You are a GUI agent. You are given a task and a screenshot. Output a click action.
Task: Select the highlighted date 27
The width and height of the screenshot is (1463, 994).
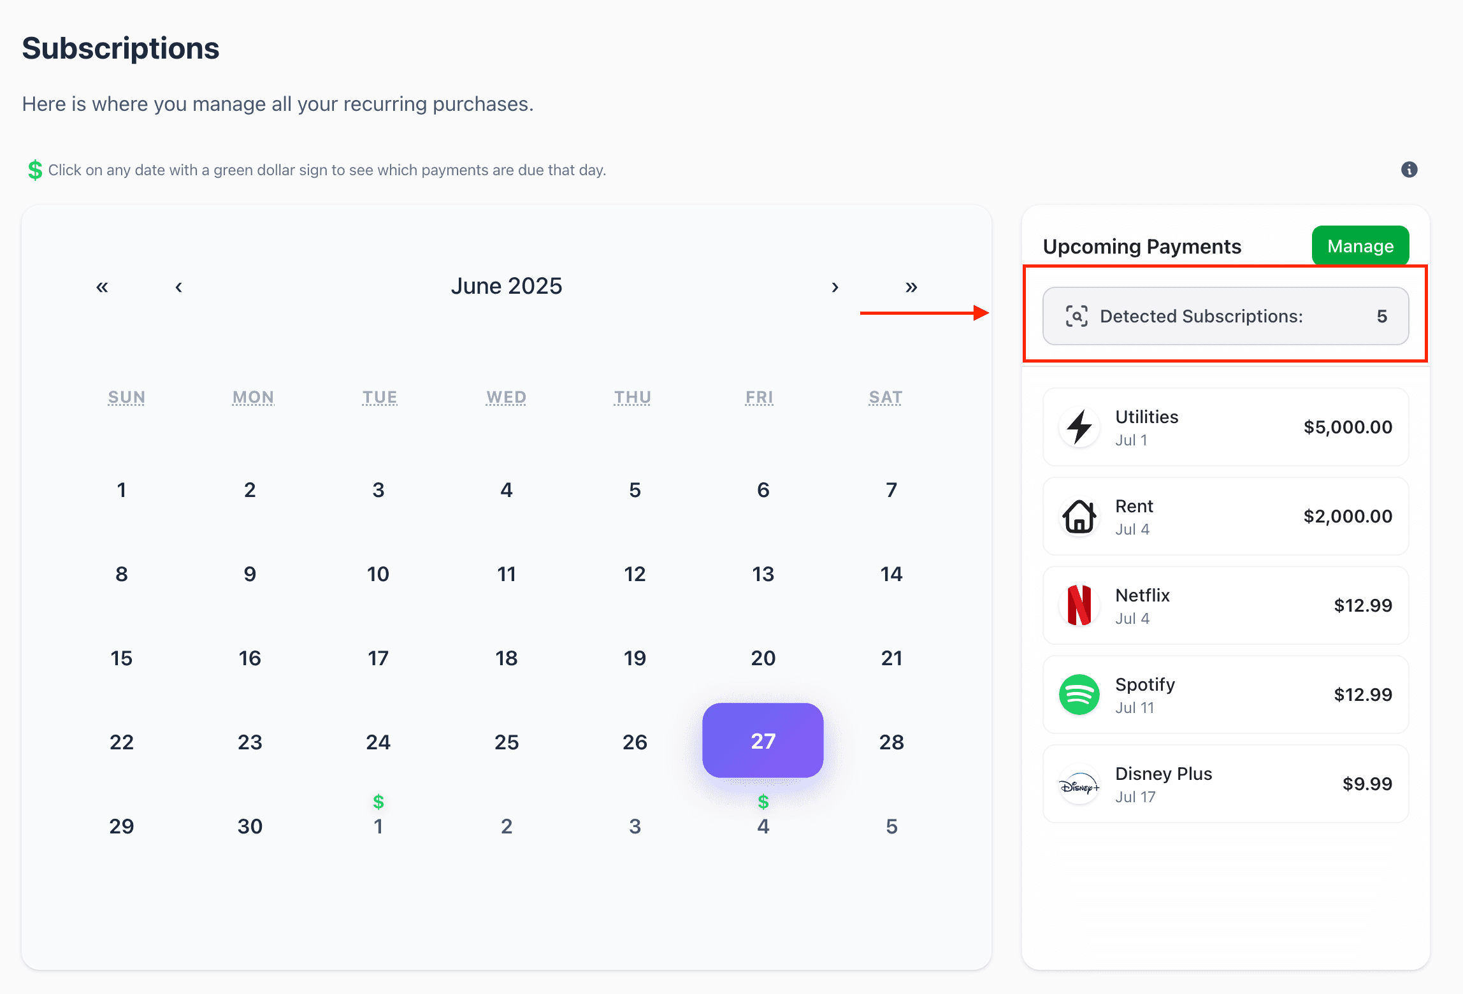763,740
